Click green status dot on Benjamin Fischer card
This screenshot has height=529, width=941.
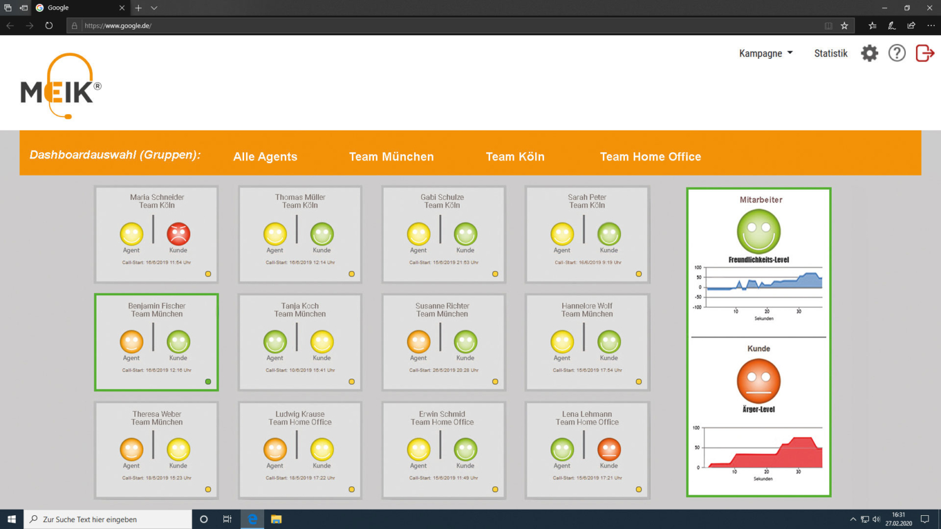(208, 382)
